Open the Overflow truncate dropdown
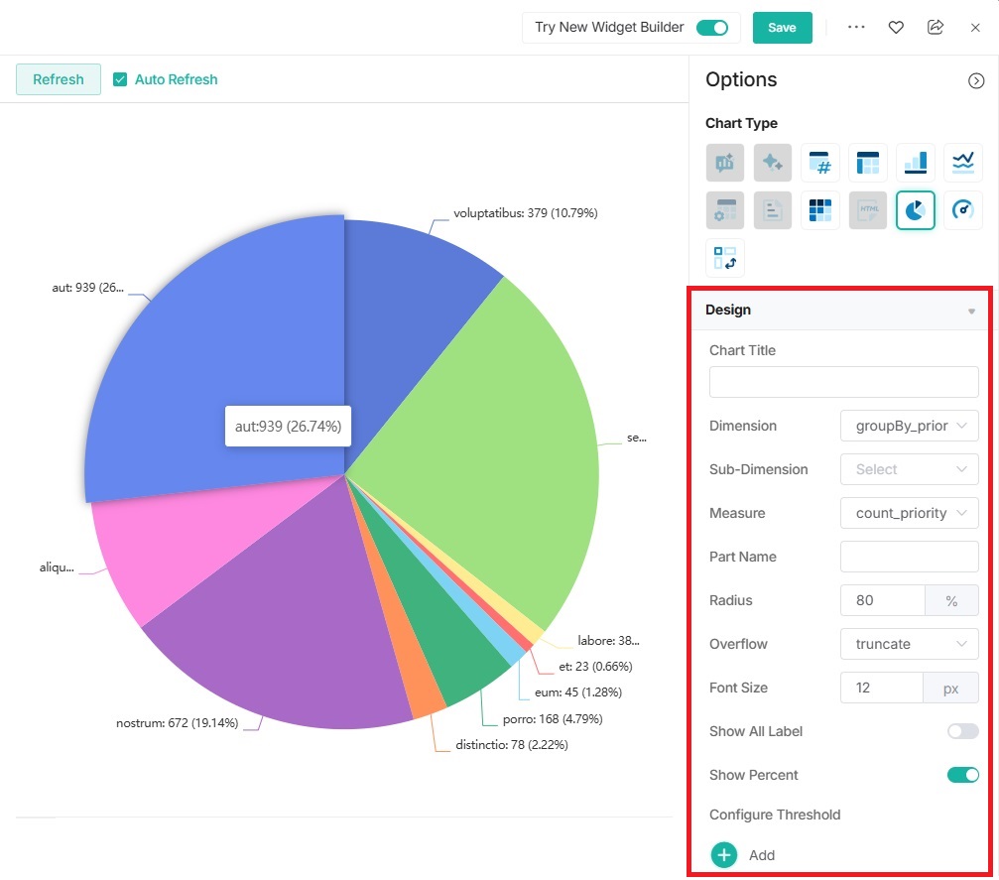Viewport: 999px width, 880px height. (909, 644)
